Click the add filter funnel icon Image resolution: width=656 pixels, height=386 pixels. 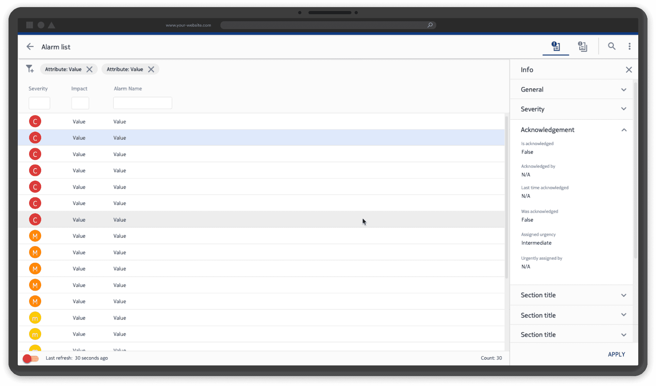click(30, 68)
